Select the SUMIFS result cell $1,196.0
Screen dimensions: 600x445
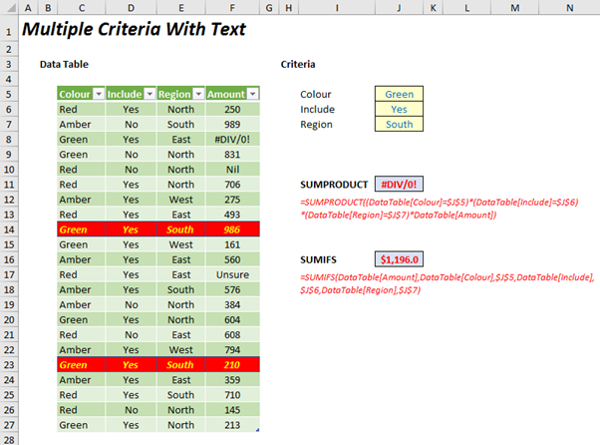[x=399, y=259]
